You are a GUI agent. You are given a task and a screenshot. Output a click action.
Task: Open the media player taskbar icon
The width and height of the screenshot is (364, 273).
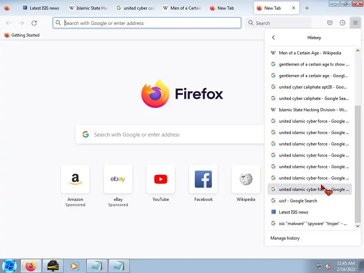[x=75, y=266]
